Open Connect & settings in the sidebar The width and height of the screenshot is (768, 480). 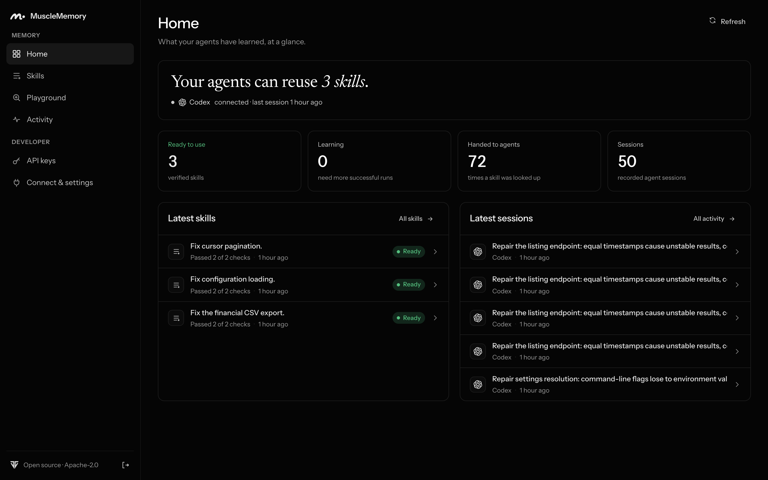70,183
